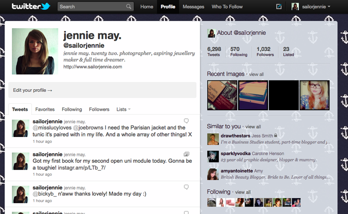
Task: Click drawthestars avatar in Similar to you
Action: pyautogui.click(x=213, y=139)
